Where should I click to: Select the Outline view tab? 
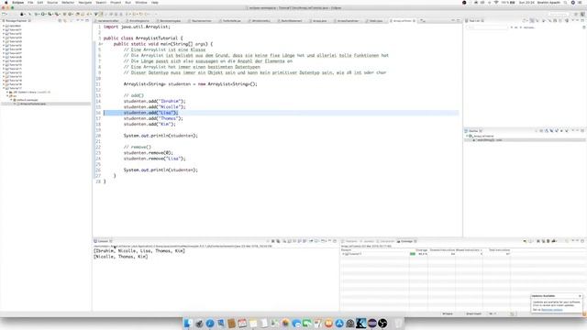[473, 130]
